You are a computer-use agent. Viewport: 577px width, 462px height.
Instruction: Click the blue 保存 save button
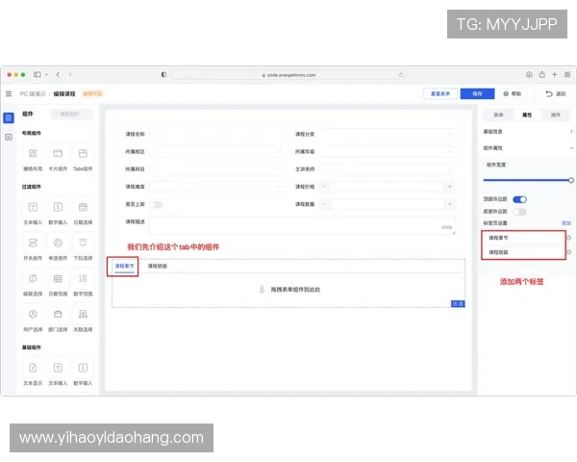[477, 94]
